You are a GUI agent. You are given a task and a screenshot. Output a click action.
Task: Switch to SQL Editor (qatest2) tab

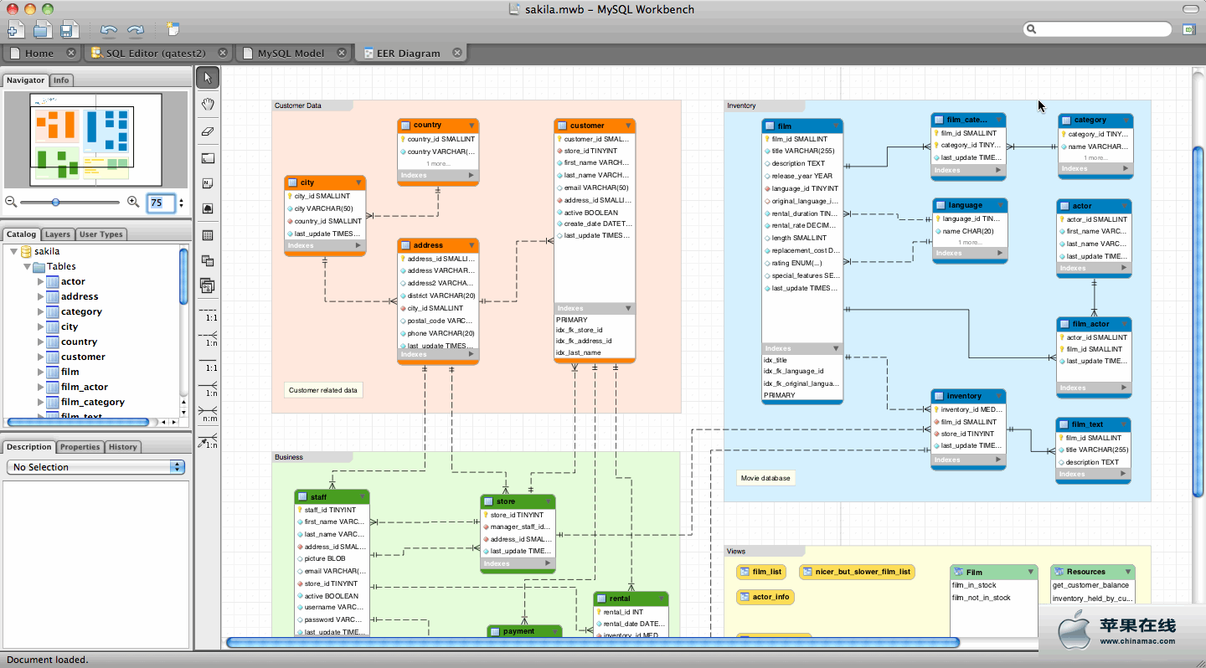click(x=155, y=53)
